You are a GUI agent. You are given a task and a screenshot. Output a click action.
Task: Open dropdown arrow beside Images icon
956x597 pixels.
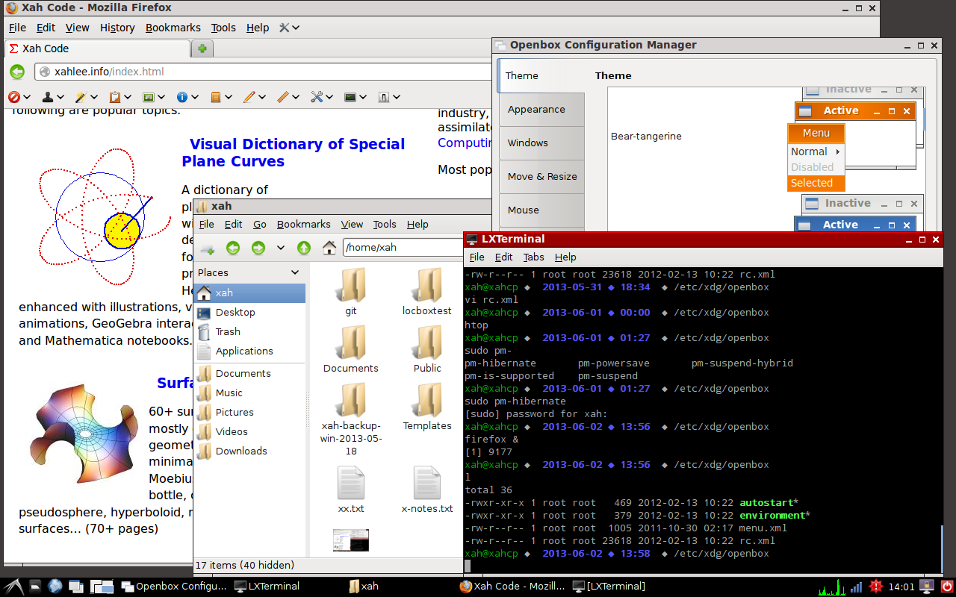click(161, 97)
